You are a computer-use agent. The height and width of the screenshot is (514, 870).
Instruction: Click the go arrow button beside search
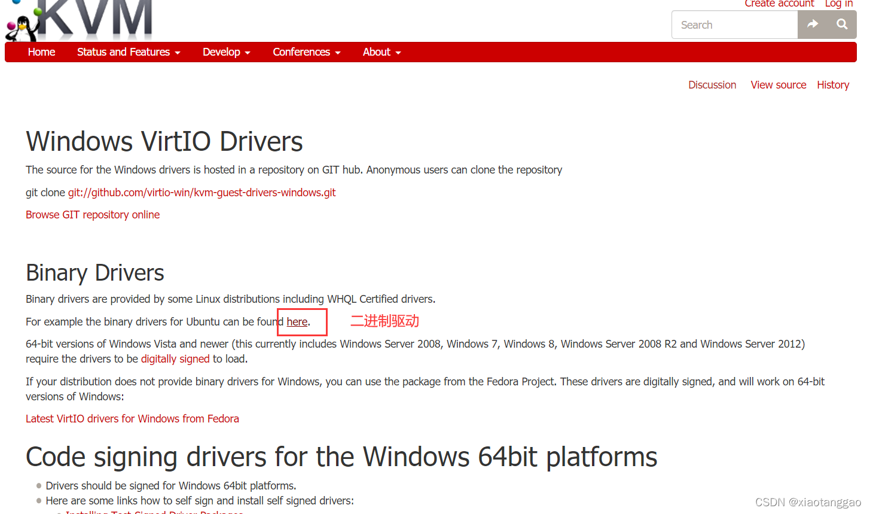[x=813, y=25]
